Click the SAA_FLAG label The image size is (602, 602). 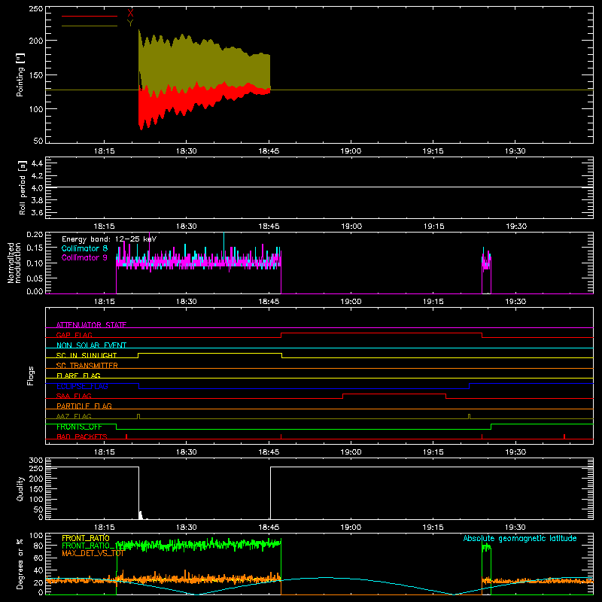tap(74, 396)
